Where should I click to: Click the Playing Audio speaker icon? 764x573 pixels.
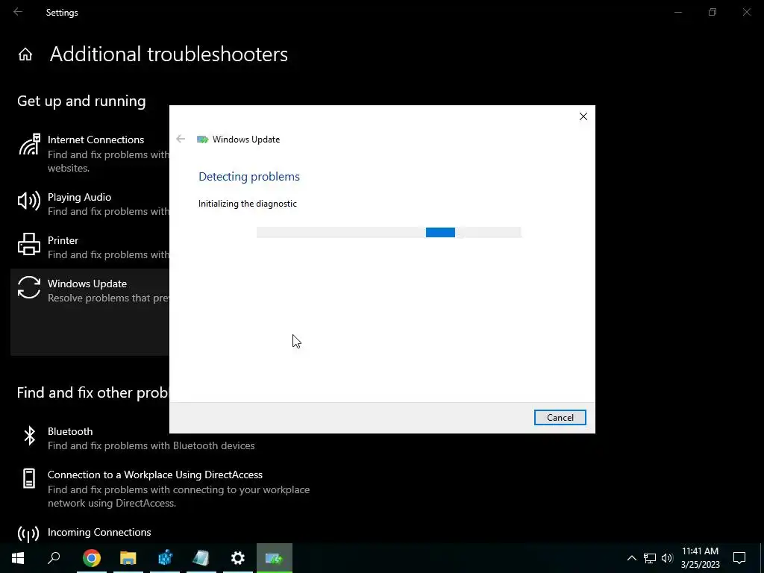pyautogui.click(x=29, y=200)
